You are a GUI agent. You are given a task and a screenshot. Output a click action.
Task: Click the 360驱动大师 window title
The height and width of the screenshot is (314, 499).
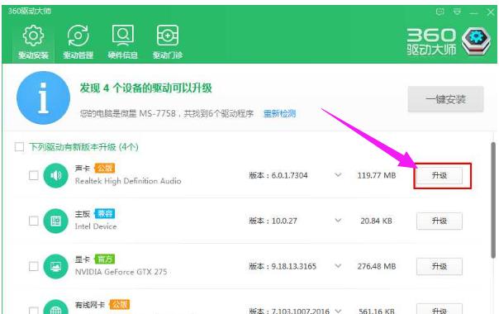pyautogui.click(x=29, y=11)
